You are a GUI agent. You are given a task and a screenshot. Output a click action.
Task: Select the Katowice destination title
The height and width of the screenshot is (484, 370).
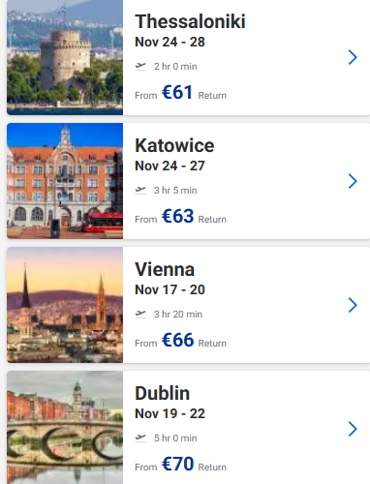(x=174, y=145)
